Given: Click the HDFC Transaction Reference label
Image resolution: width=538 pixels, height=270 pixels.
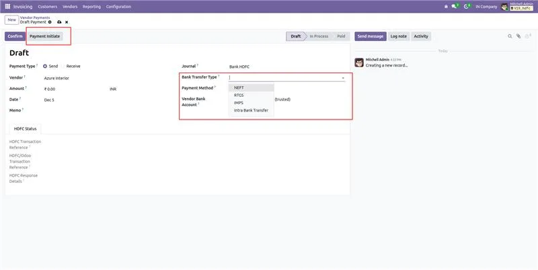Looking at the screenshot, I should (25, 144).
